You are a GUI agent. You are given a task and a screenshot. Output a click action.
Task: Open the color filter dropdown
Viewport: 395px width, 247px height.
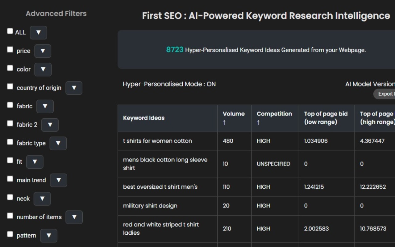[43, 69]
